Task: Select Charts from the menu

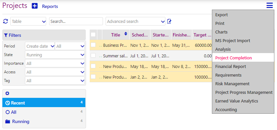Action: pos(243,32)
